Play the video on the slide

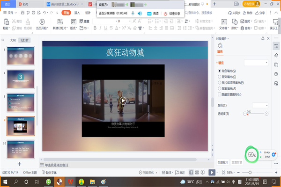(x=123, y=100)
